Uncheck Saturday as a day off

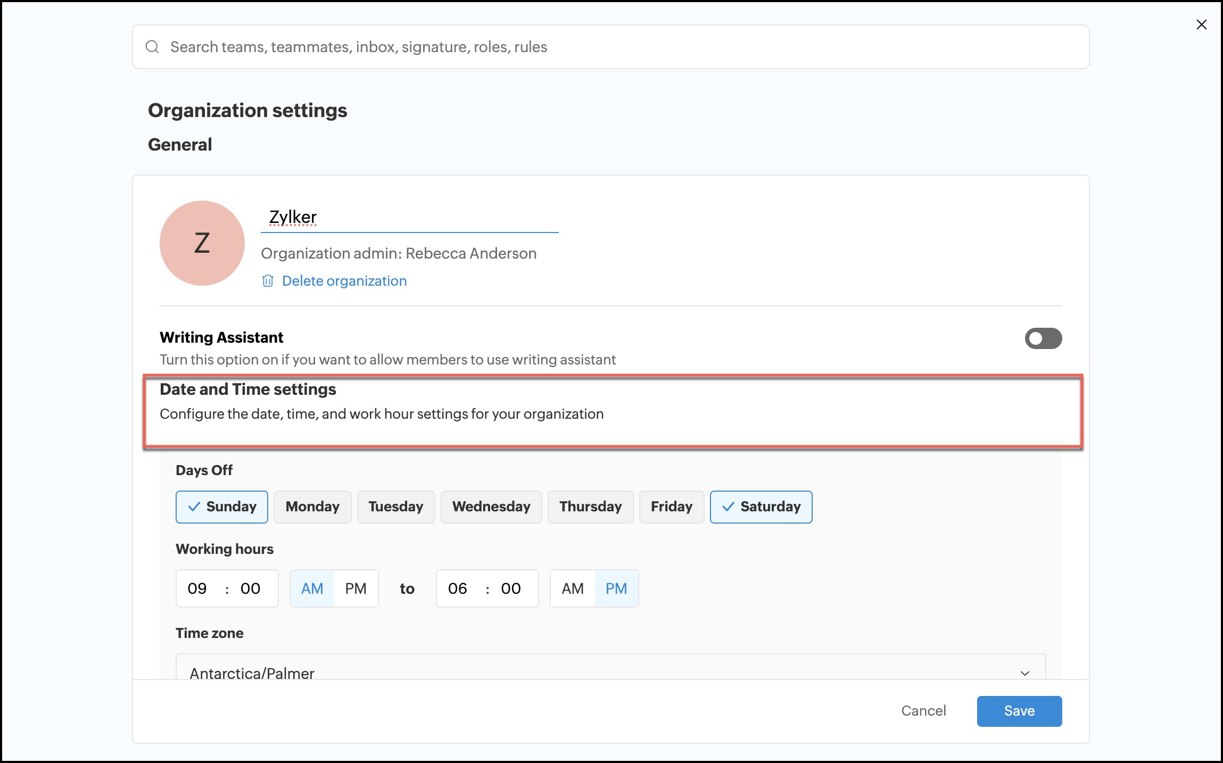(761, 507)
